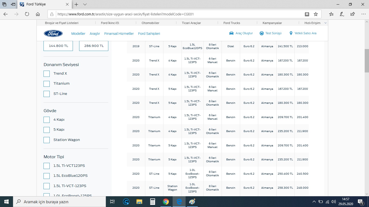
Task: Tick the 1.5L Ti-VCT-123PS engine filter
Action: point(46,186)
